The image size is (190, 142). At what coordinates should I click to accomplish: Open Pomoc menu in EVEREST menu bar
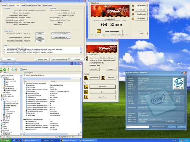click(24, 66)
